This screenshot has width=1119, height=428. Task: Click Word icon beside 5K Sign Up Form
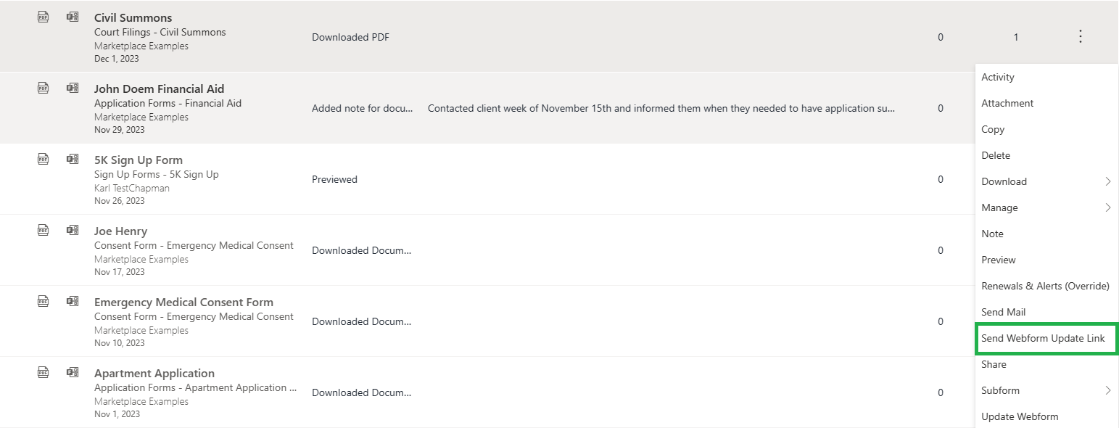(73, 159)
